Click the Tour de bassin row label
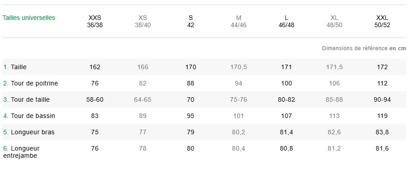 pos(29,116)
